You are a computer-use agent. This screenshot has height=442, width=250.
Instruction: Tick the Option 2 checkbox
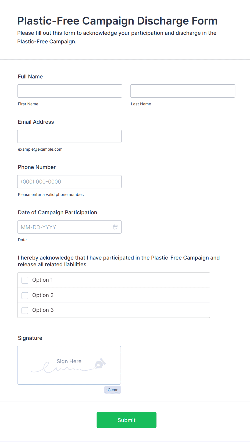pyautogui.click(x=25, y=296)
